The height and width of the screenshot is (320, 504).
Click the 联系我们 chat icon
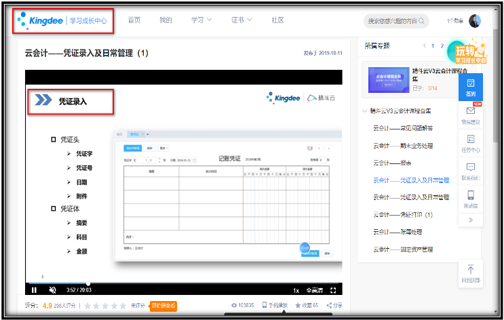(471, 171)
